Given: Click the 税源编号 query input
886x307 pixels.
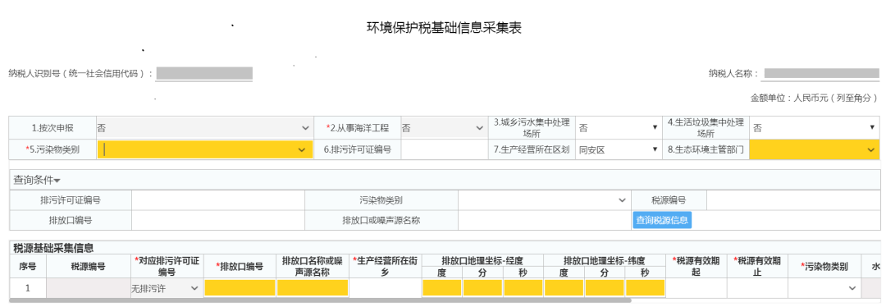Looking at the screenshot, I should pyautogui.click(x=792, y=200).
